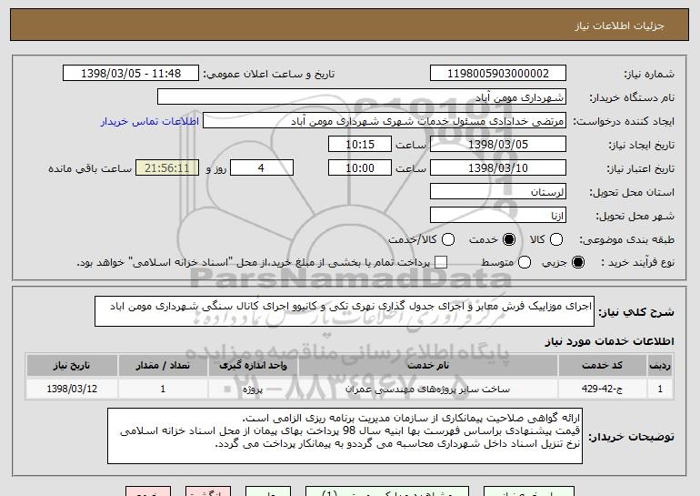Select the کالا/خدمت radio button
This screenshot has height=496, width=700.
tap(448, 240)
